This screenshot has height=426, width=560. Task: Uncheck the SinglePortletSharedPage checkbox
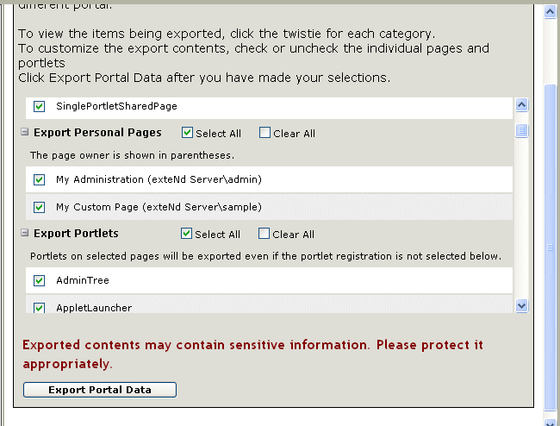tap(39, 107)
